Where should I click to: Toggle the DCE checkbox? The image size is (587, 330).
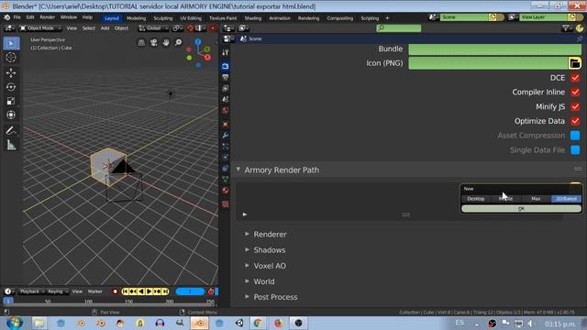click(x=575, y=78)
